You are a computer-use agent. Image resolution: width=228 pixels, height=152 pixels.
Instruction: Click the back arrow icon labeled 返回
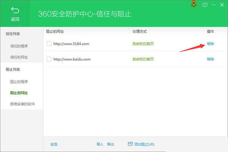(x=15, y=10)
